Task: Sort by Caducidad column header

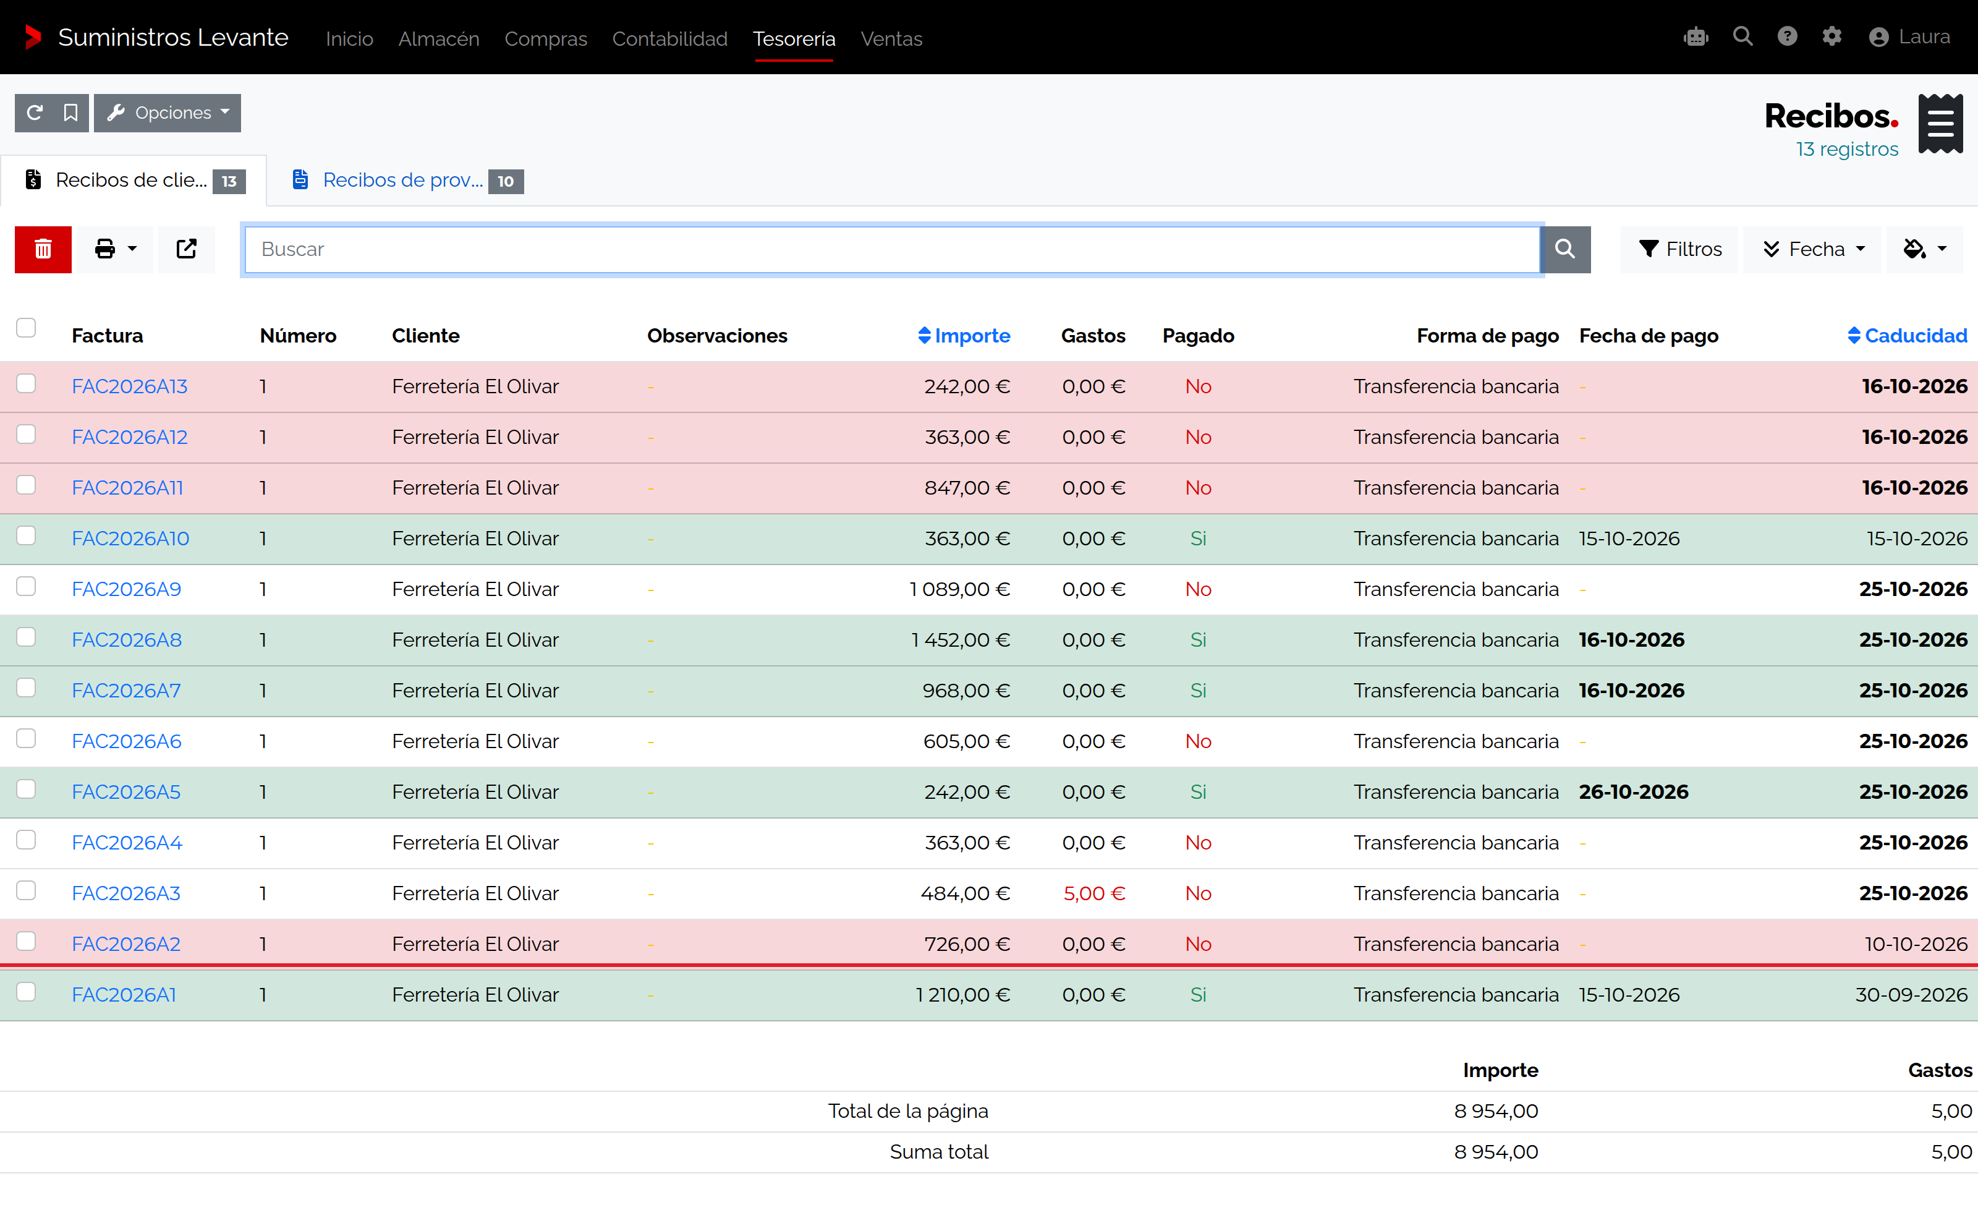Action: [x=1906, y=335]
